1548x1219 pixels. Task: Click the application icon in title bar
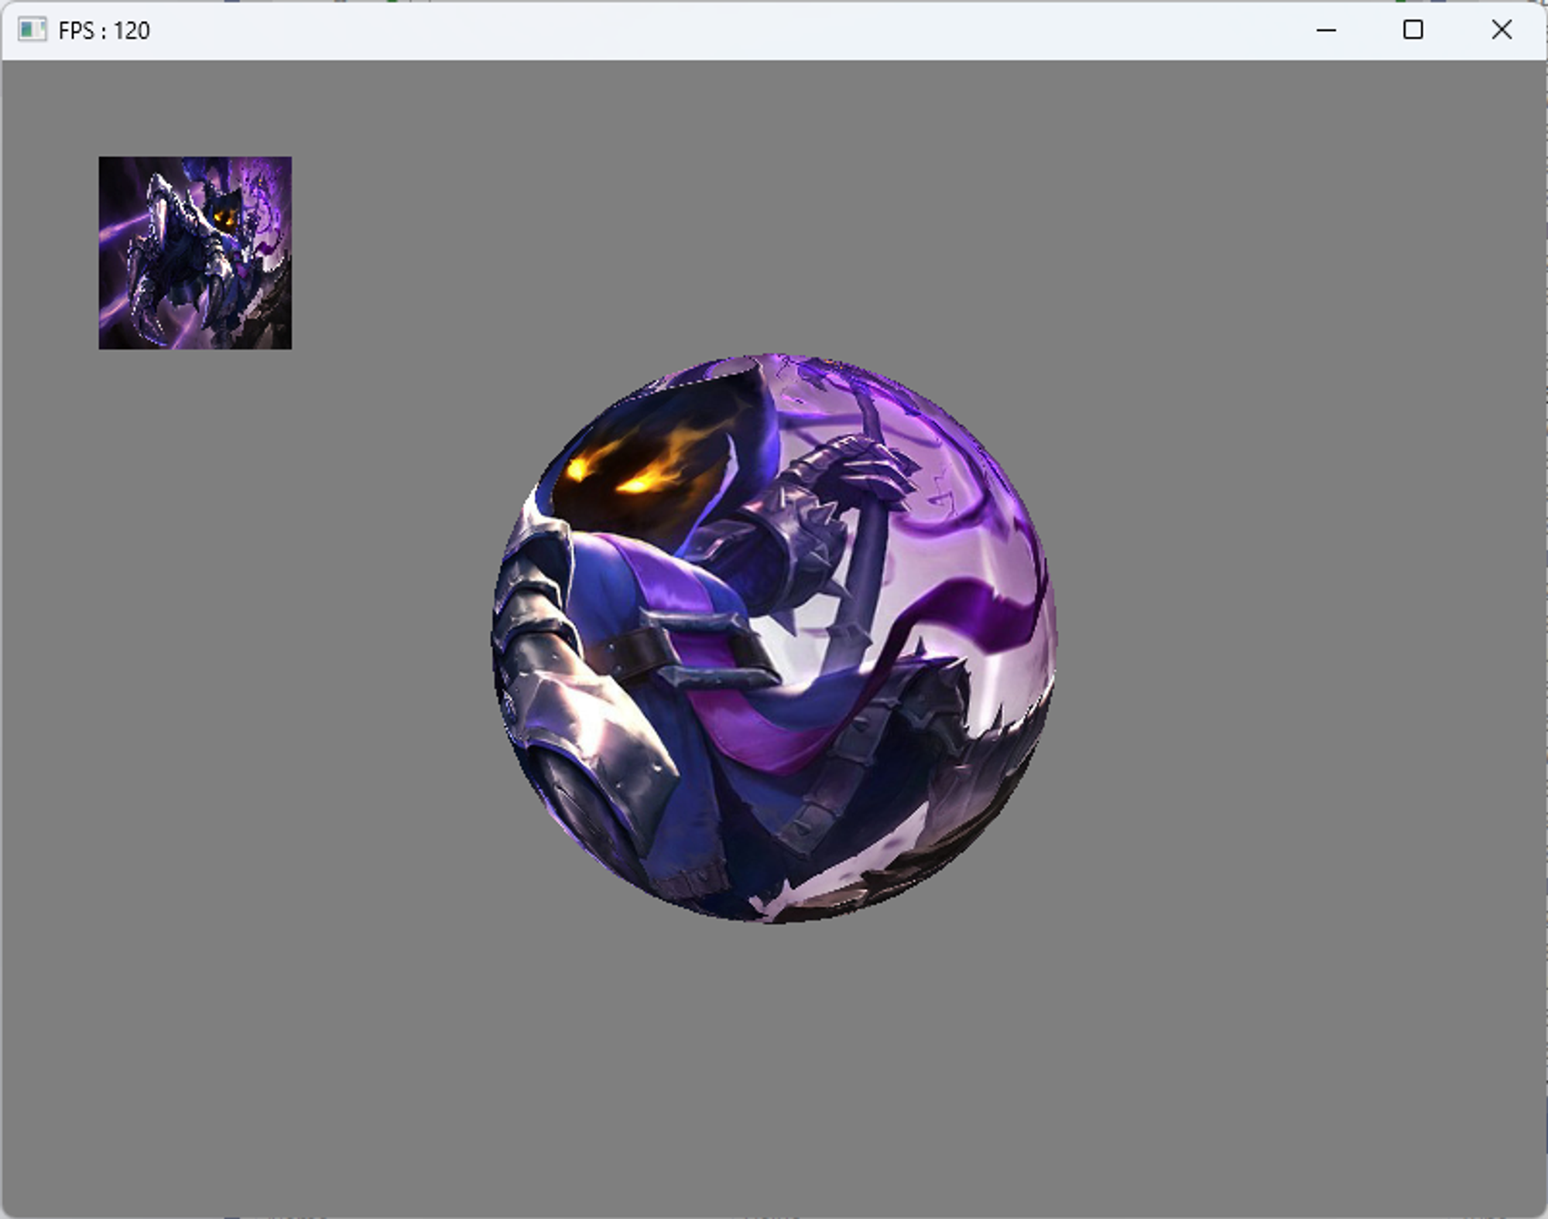[x=32, y=30]
